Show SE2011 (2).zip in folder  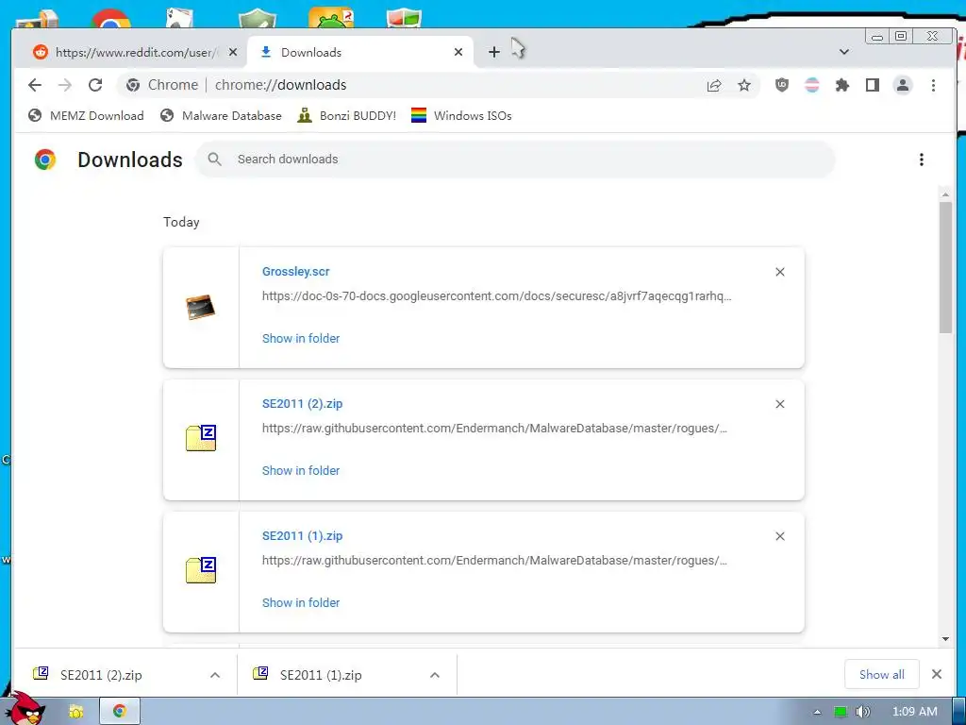point(301,470)
